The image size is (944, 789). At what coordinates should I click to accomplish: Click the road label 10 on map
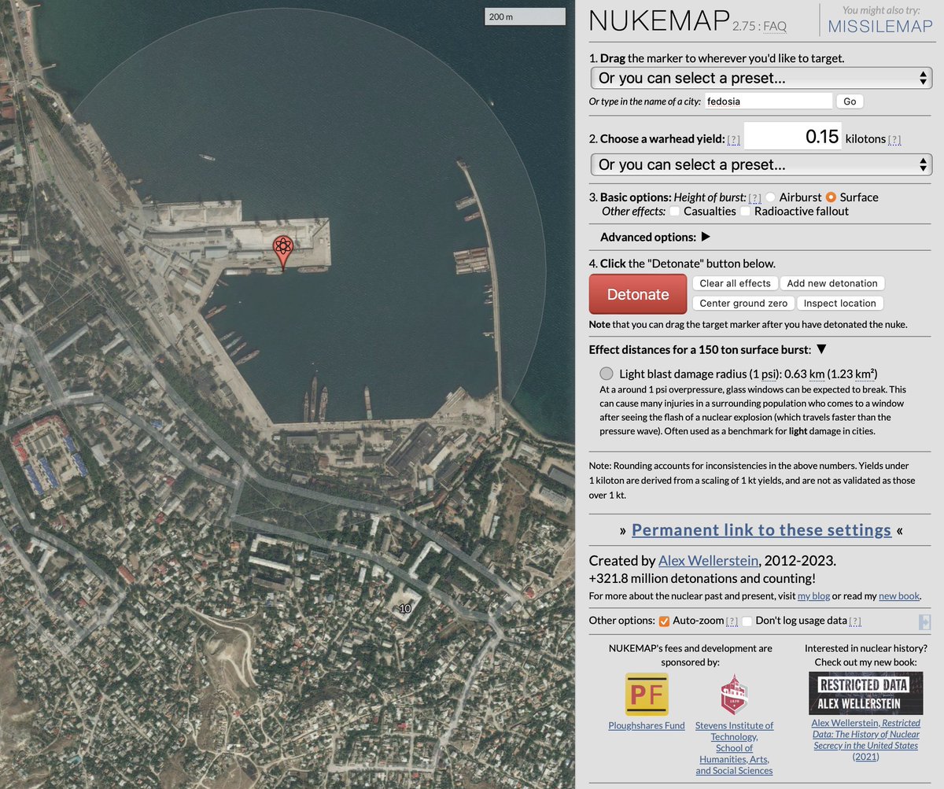405,609
